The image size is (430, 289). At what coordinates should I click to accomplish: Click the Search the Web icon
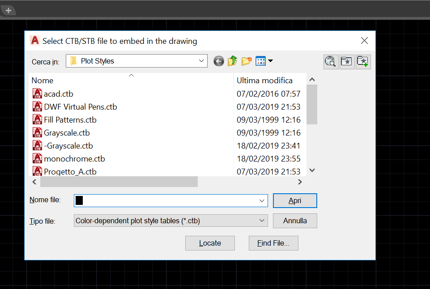(x=331, y=61)
